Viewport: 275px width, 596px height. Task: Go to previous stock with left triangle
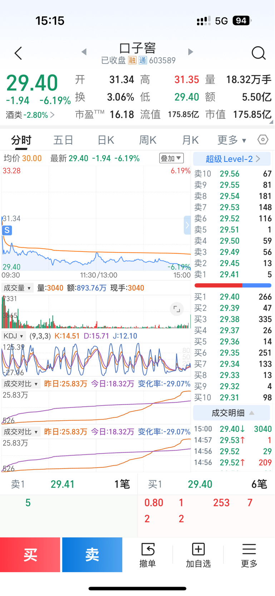[84, 52]
